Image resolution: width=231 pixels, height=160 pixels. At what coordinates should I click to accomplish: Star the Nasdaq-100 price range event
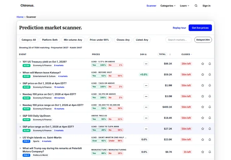pos(203,107)
